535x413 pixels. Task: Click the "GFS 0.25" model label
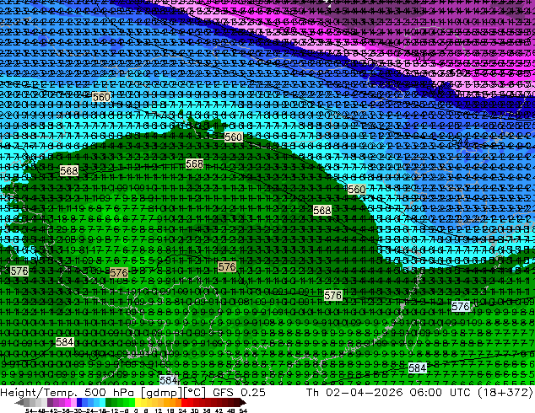[x=239, y=393]
